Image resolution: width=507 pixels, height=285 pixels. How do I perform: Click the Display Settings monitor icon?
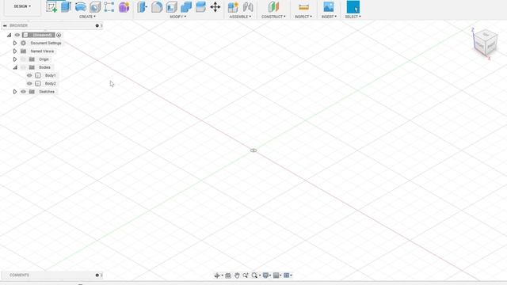click(x=266, y=275)
